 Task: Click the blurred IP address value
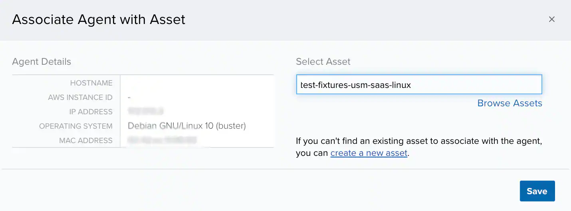[146, 111]
